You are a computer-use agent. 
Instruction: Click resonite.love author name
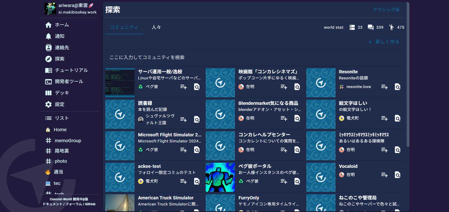359,87
